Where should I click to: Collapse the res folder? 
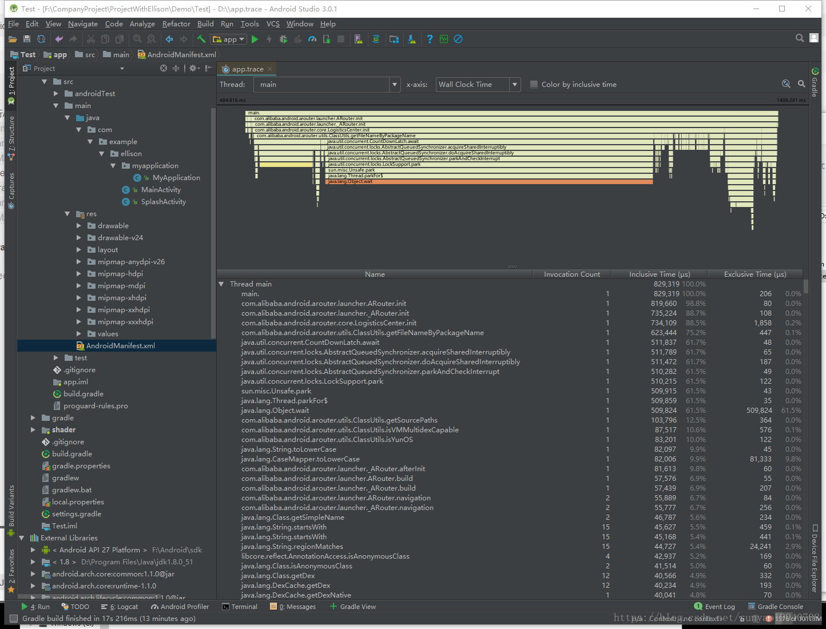point(67,214)
